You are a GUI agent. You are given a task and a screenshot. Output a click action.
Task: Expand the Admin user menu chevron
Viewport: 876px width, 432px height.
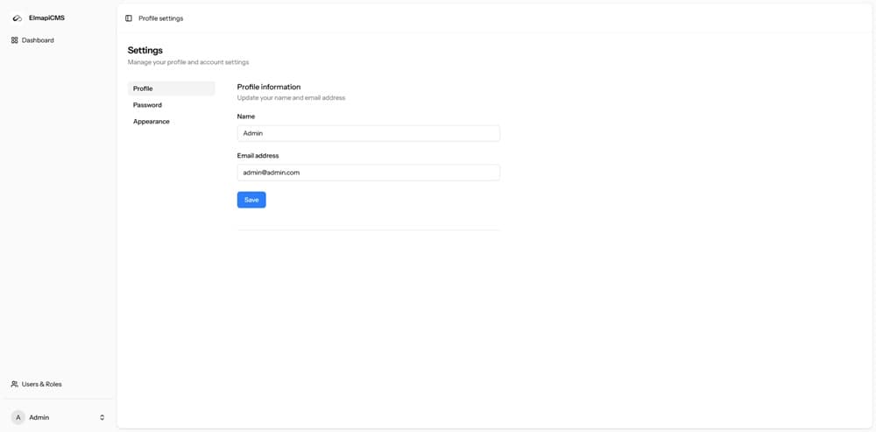tap(102, 417)
